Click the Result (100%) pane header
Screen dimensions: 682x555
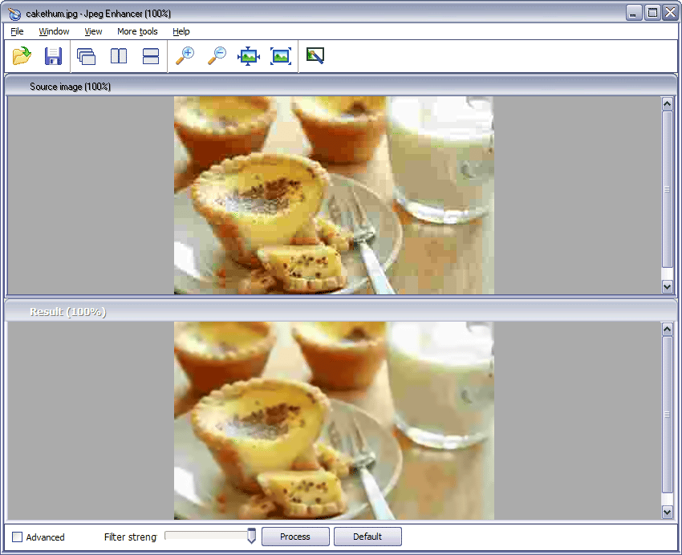pyautogui.click(x=341, y=312)
